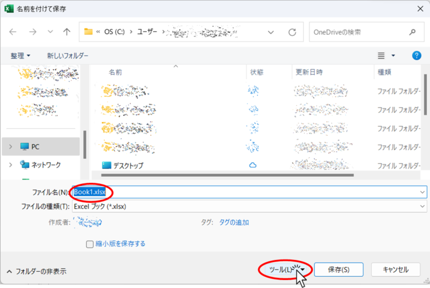The width and height of the screenshot is (430, 288).
Task: Expand the ネットワーク tree node chevron
Action: point(10,165)
